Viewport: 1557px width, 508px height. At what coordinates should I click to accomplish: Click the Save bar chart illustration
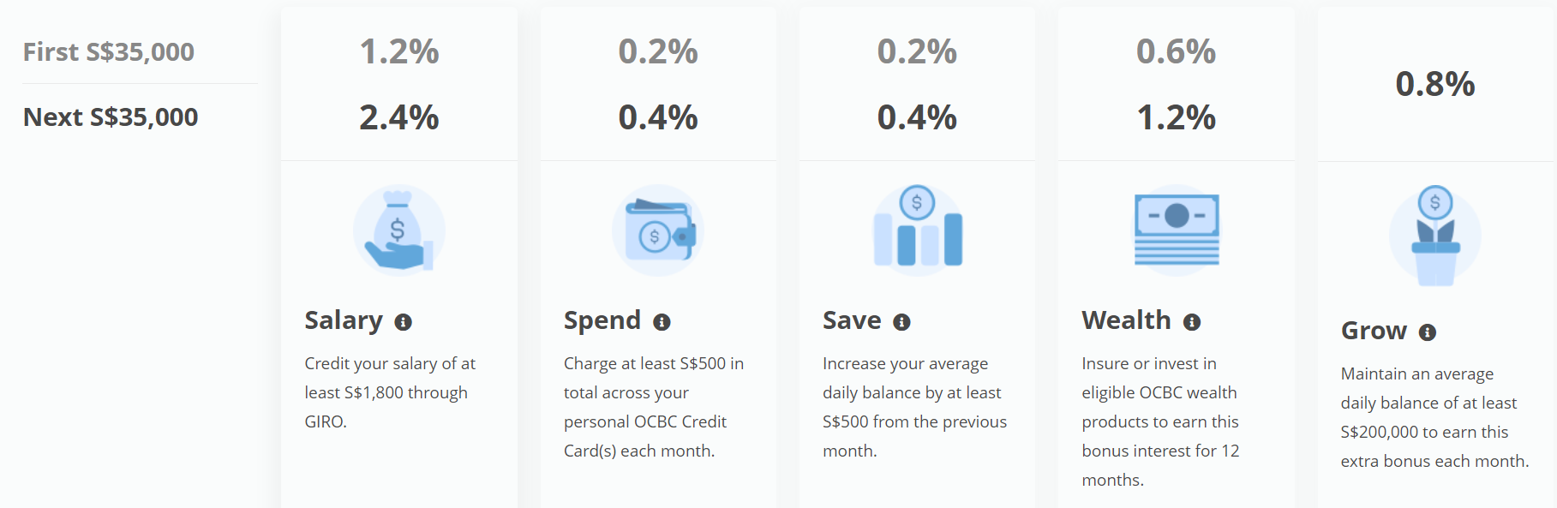[917, 229]
